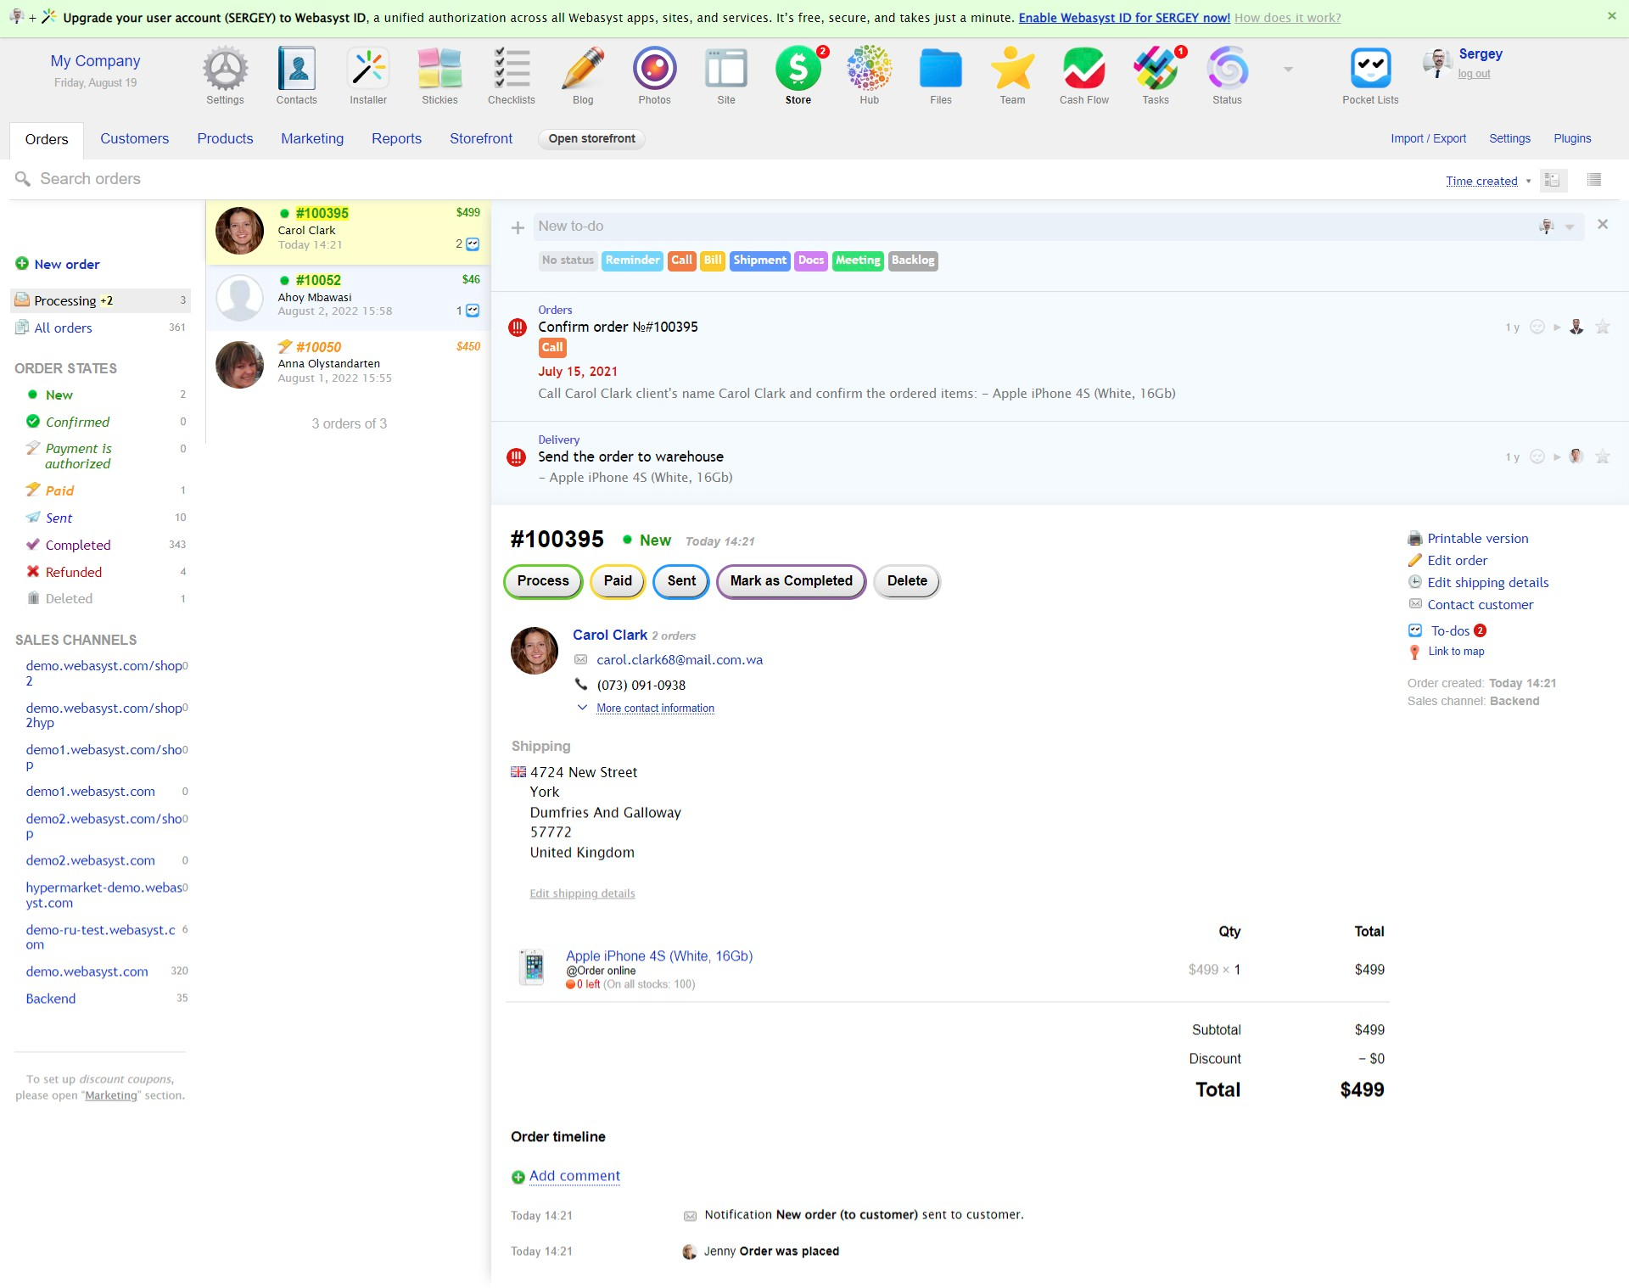This screenshot has width=1629, height=1288.
Task: Switch to the Reports tab
Action: (396, 138)
